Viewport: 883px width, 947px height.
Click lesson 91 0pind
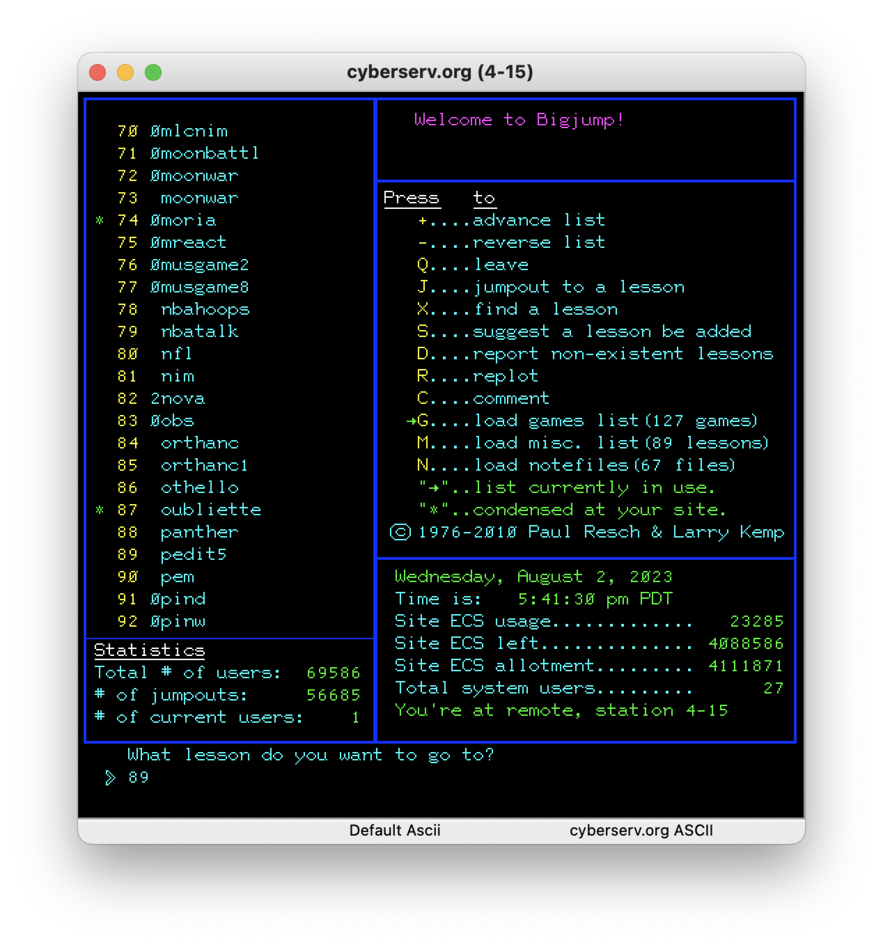[x=162, y=599]
